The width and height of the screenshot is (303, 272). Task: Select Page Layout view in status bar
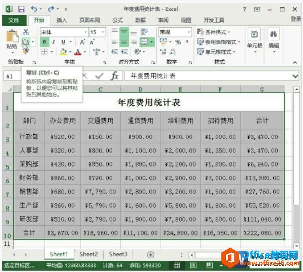click(x=193, y=265)
